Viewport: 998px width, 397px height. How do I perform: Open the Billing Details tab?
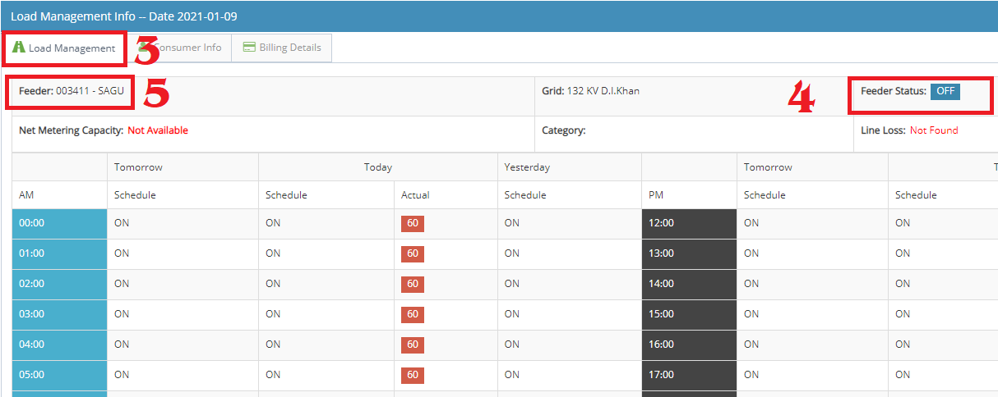point(282,48)
